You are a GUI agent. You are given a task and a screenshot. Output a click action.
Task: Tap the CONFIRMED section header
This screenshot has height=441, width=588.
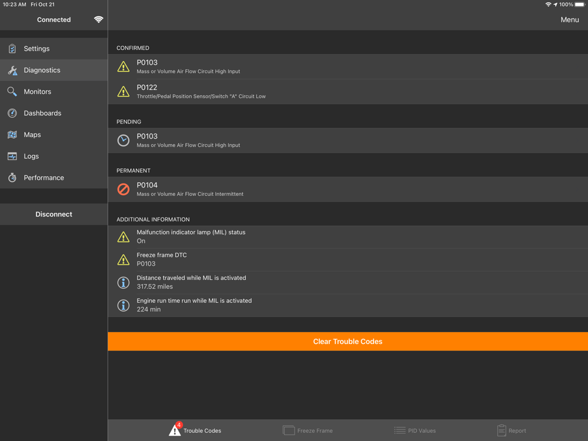(x=133, y=48)
